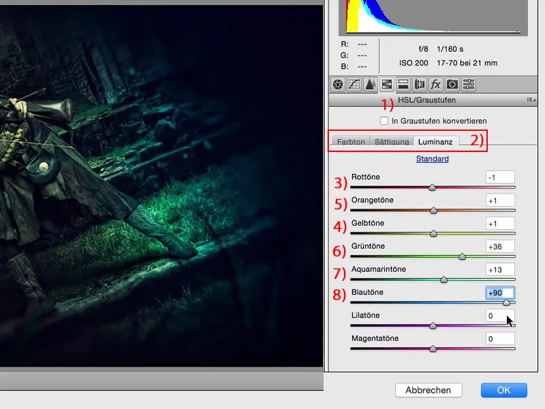Image resolution: width=545 pixels, height=409 pixels.
Task: Open the Basic adjustments panel
Action: 337,85
